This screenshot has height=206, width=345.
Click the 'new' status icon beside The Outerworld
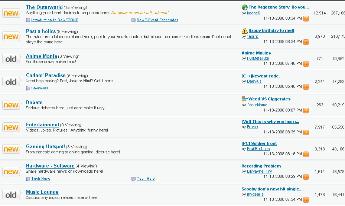click(11, 13)
